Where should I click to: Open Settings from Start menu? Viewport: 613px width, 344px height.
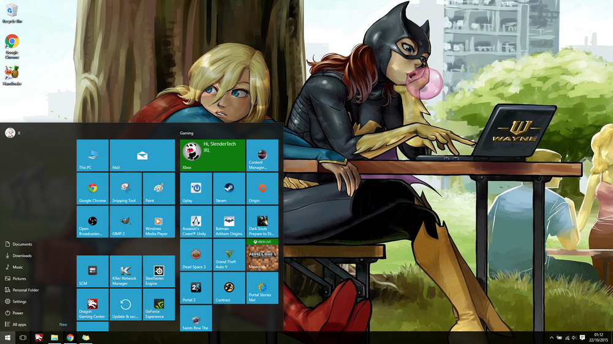coord(16,301)
